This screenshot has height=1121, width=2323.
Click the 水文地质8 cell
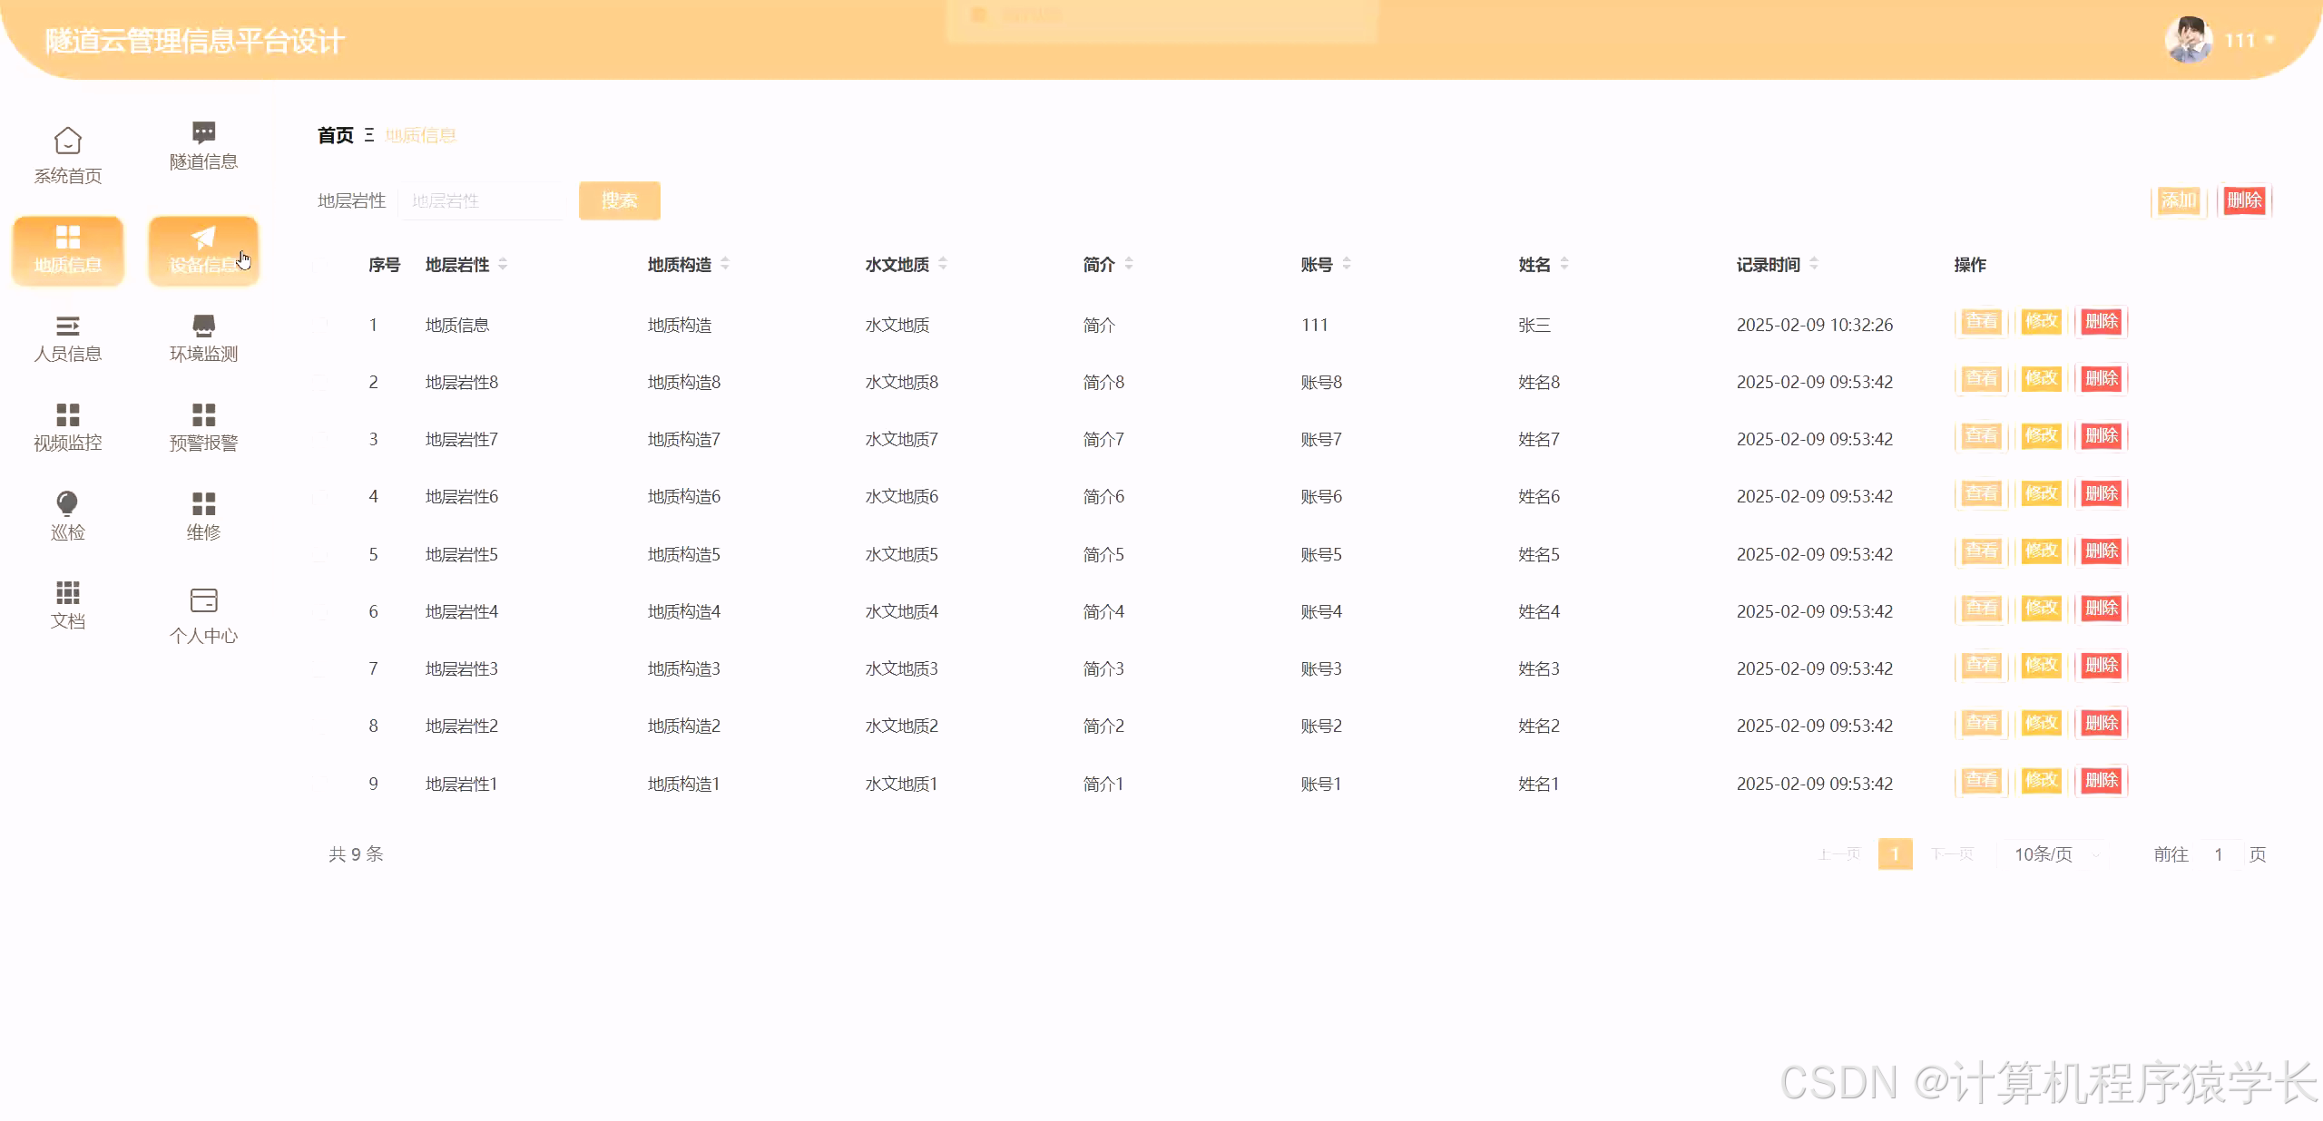pos(902,382)
